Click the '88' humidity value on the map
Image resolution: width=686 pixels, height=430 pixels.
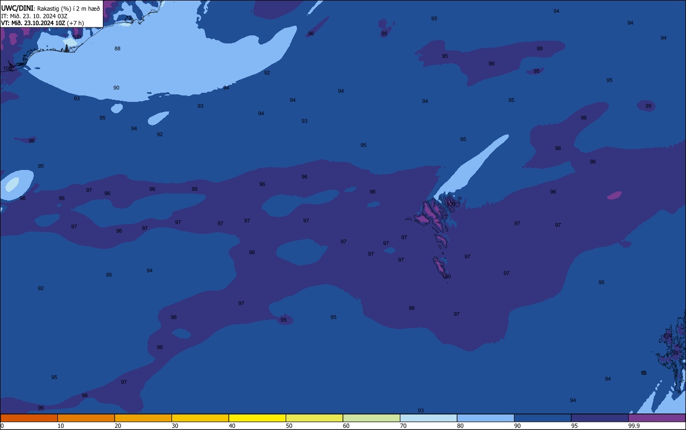point(117,49)
